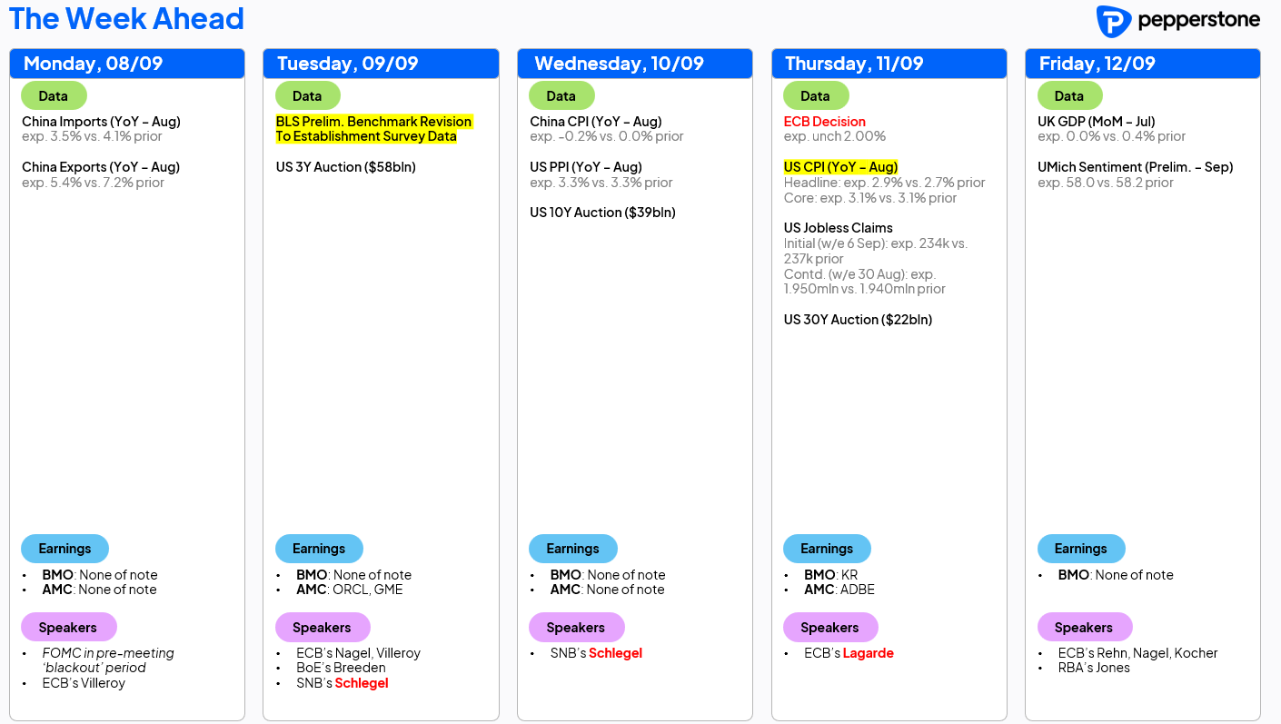1281x724 pixels.
Task: Select the Monday, 08/09 header
Action: [x=127, y=64]
